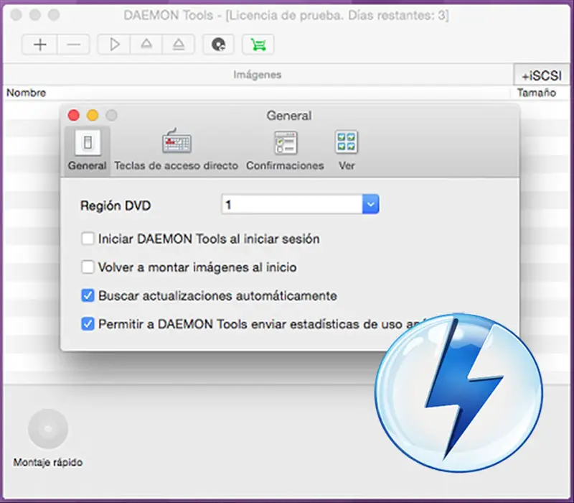Click the plus add image toolbar button
574x503 pixels.
point(39,45)
